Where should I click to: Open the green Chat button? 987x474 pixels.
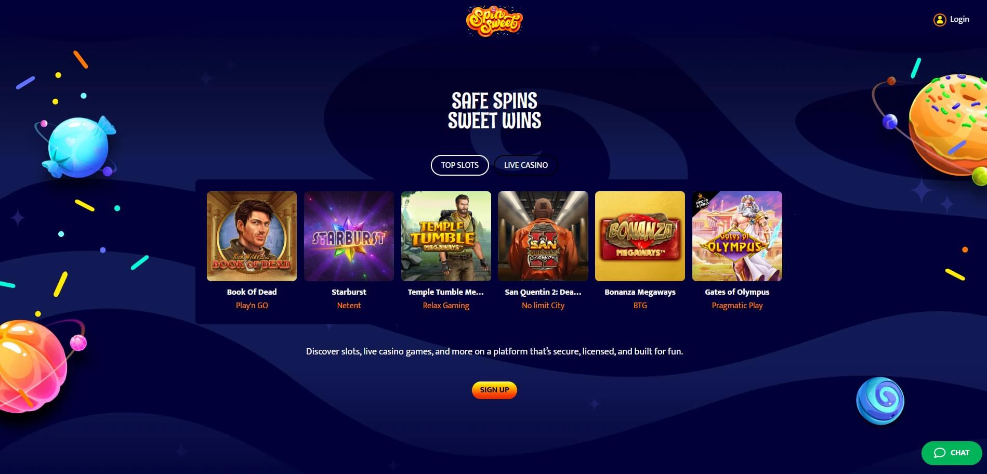point(951,453)
